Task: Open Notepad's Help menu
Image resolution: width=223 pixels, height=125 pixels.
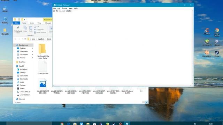Action: [76, 8]
